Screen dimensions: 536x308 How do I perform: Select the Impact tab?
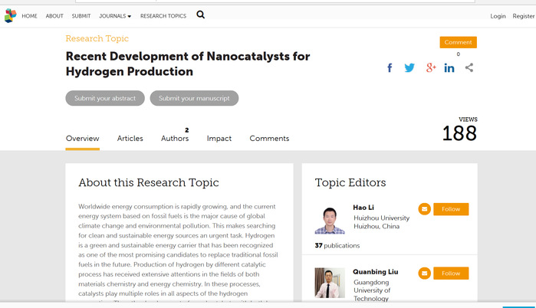coord(219,139)
